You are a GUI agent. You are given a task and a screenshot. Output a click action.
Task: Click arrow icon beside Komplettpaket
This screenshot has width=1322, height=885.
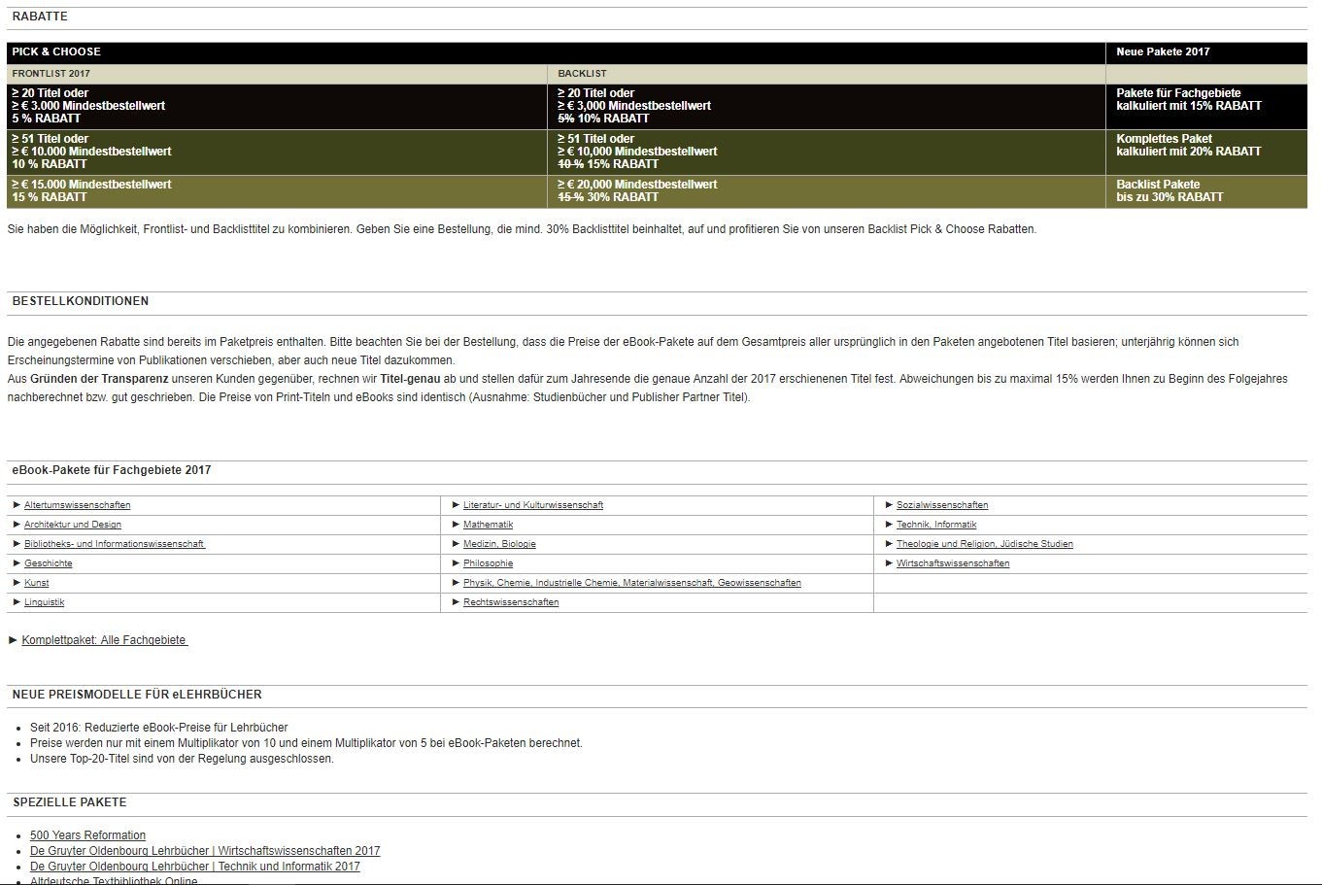(13, 640)
